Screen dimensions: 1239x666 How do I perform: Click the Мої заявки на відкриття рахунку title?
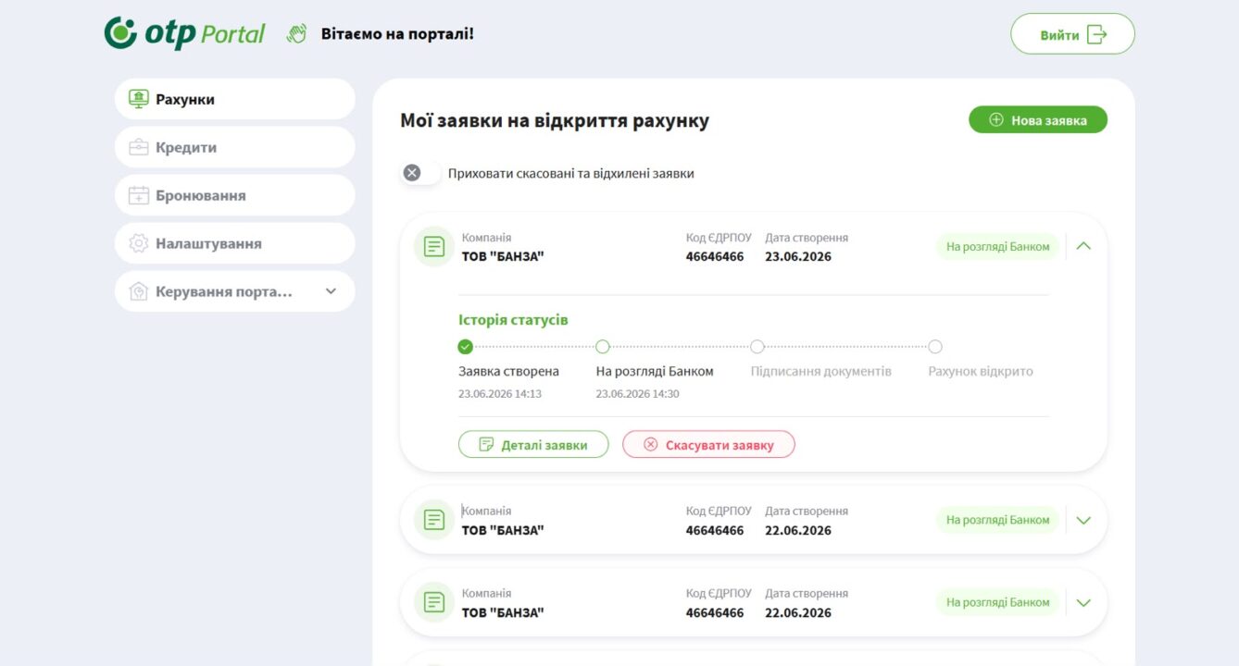555,120
